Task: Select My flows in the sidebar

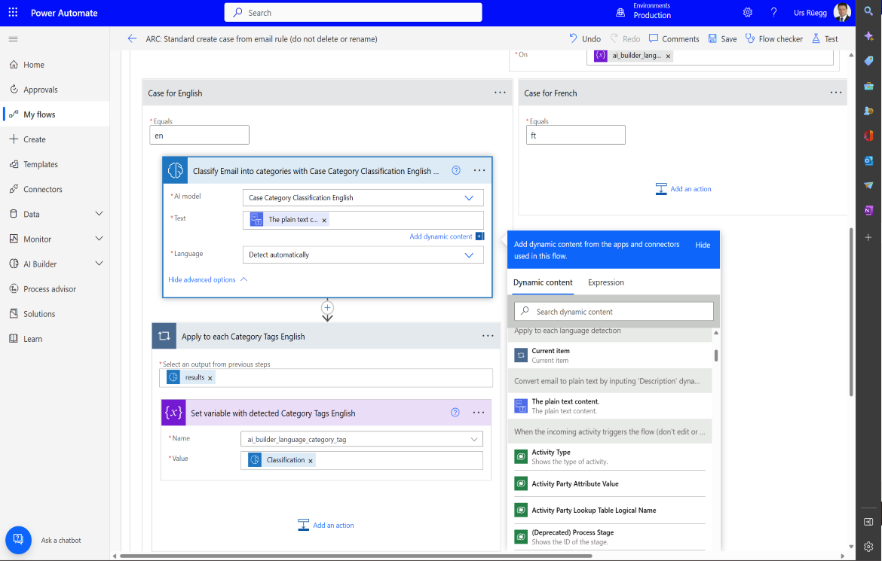Action: pos(55,114)
